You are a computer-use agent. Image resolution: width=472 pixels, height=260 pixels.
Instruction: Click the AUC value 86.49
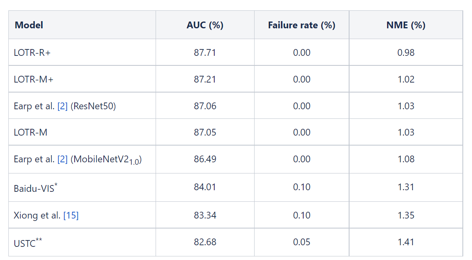point(205,159)
